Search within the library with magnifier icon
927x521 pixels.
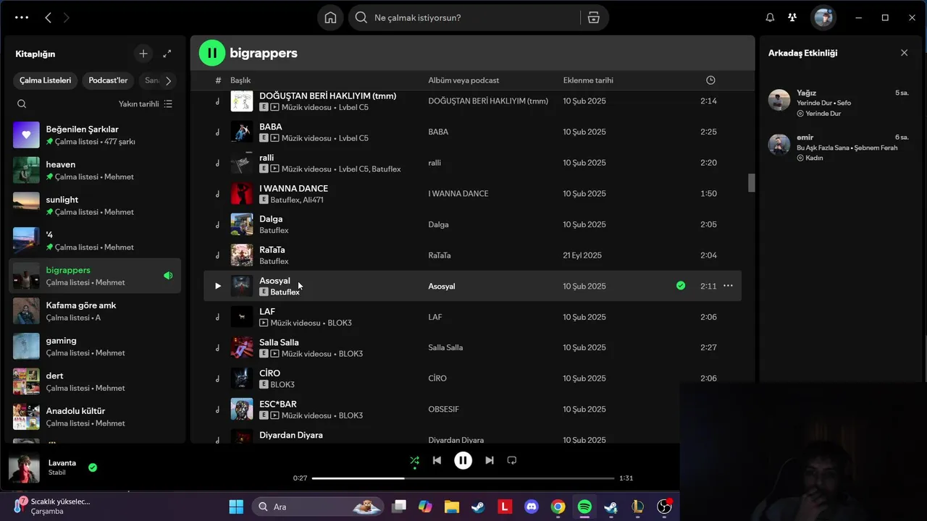pyautogui.click(x=22, y=103)
